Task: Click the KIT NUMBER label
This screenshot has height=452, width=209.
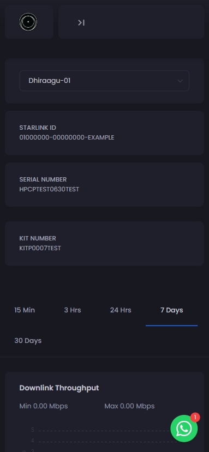Action: (x=38, y=238)
